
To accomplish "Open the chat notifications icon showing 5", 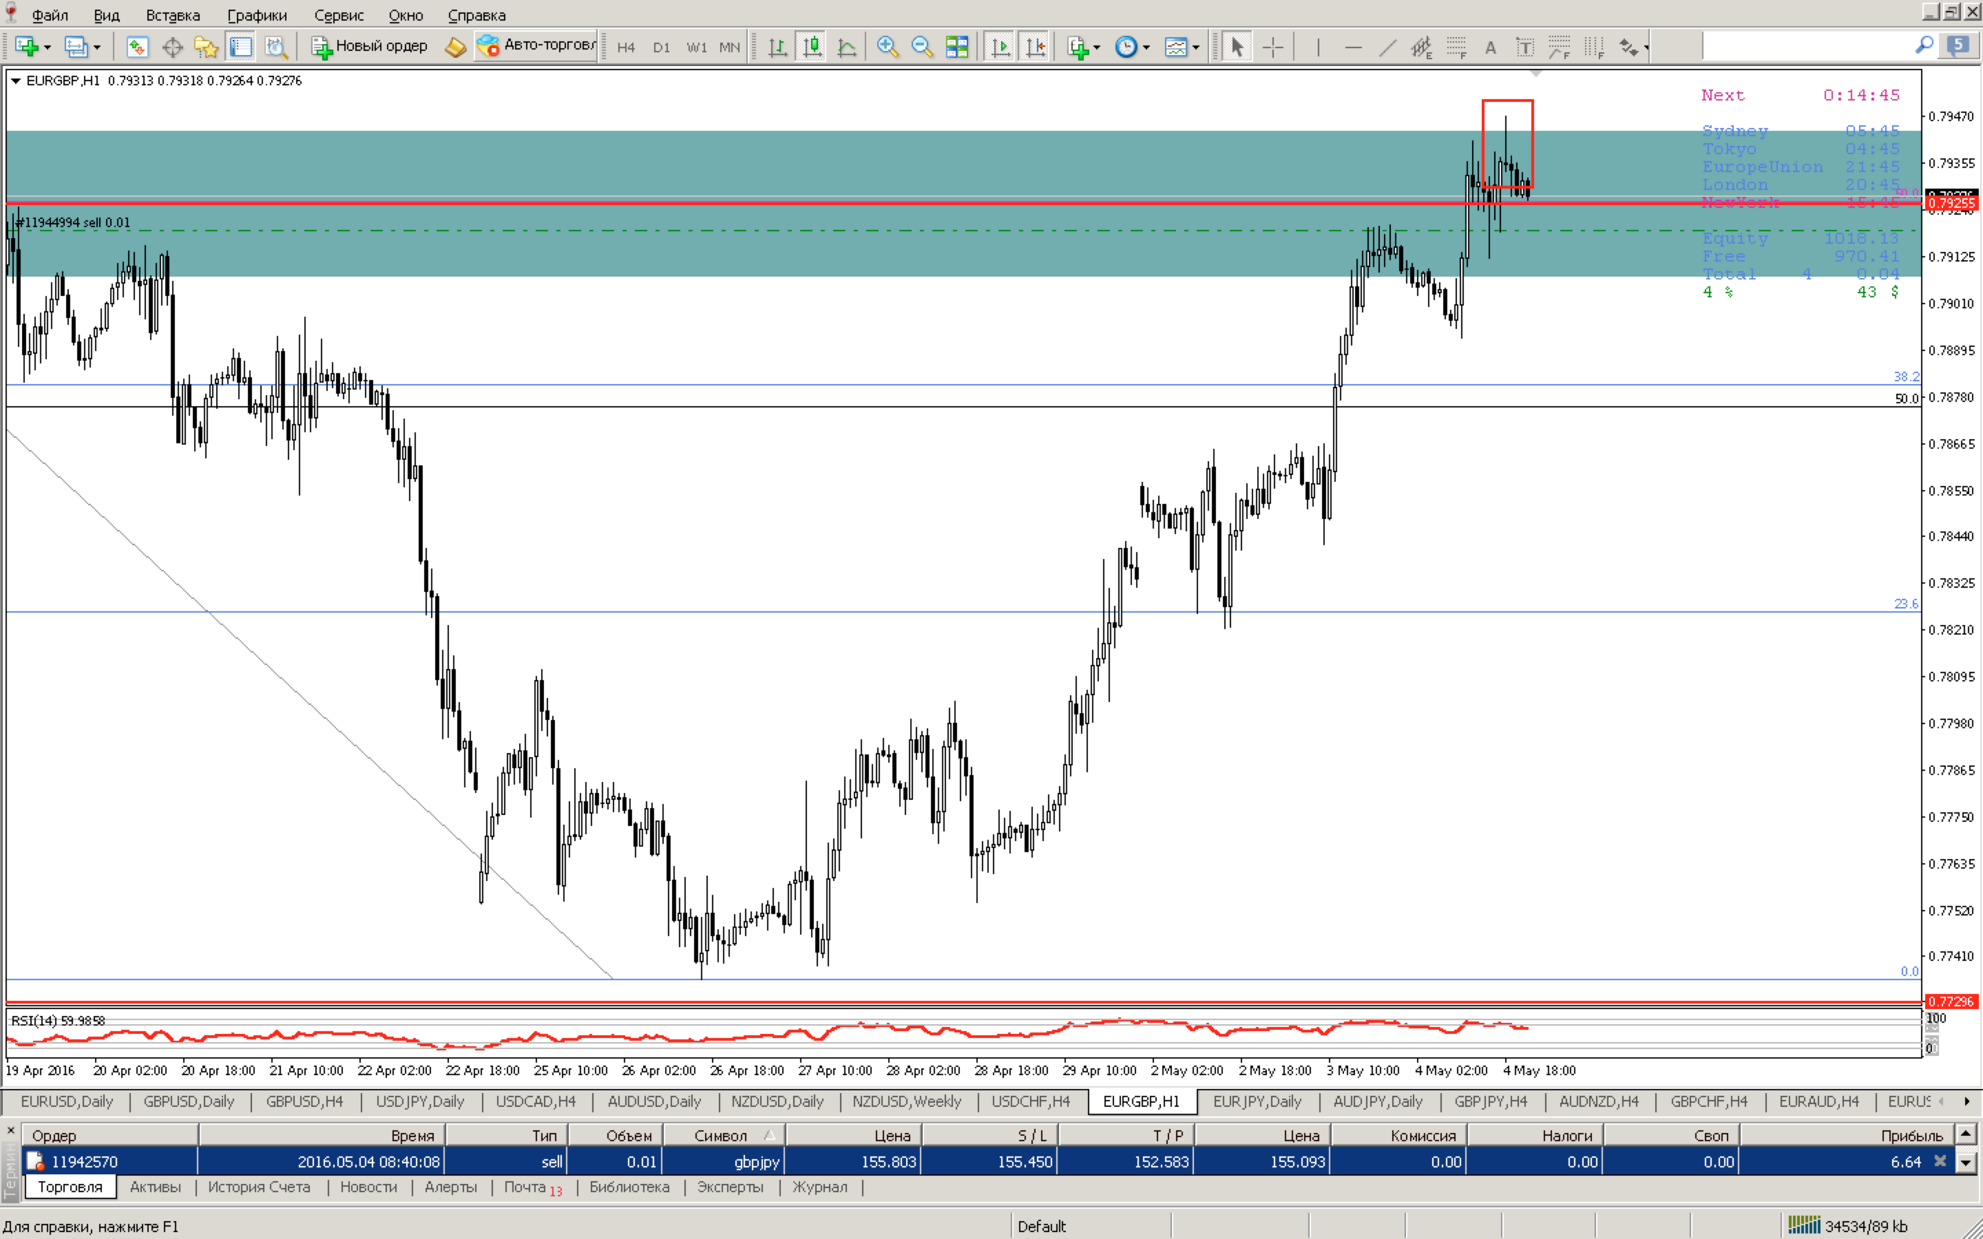I will pos(1958,45).
